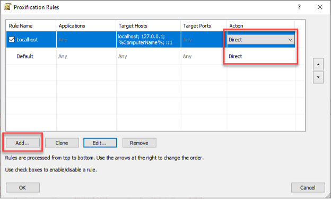Close the Proxification Rules window
Image resolution: width=331 pixels, height=199 pixels.
320,7
